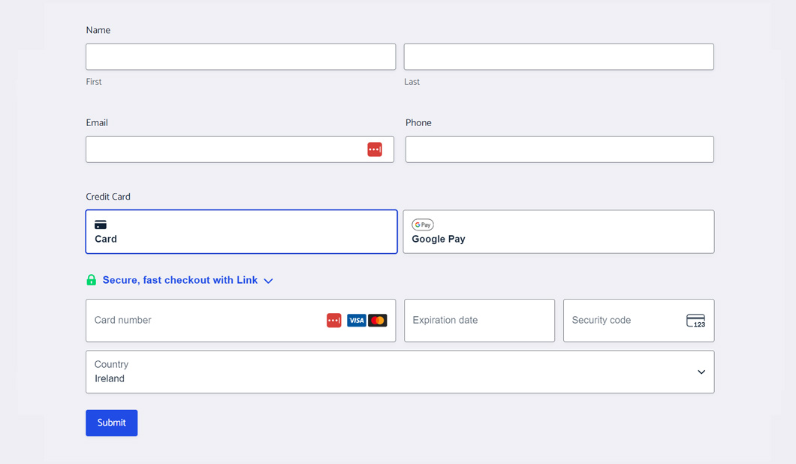
Task: Click the password manager icon in Card number
Action: pyautogui.click(x=334, y=321)
